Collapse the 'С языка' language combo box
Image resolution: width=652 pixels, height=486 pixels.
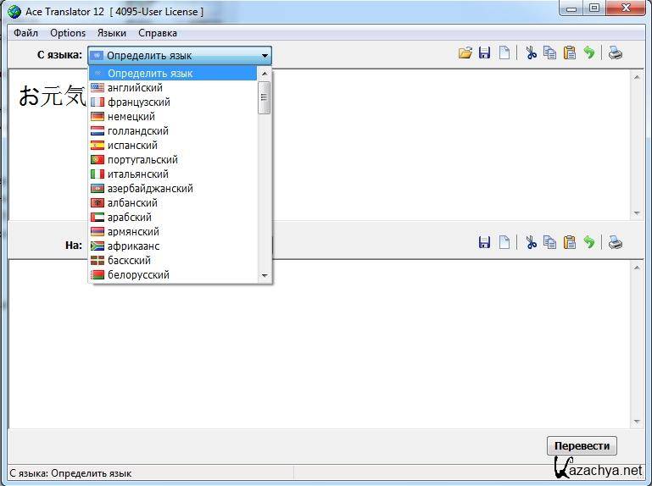[265, 56]
